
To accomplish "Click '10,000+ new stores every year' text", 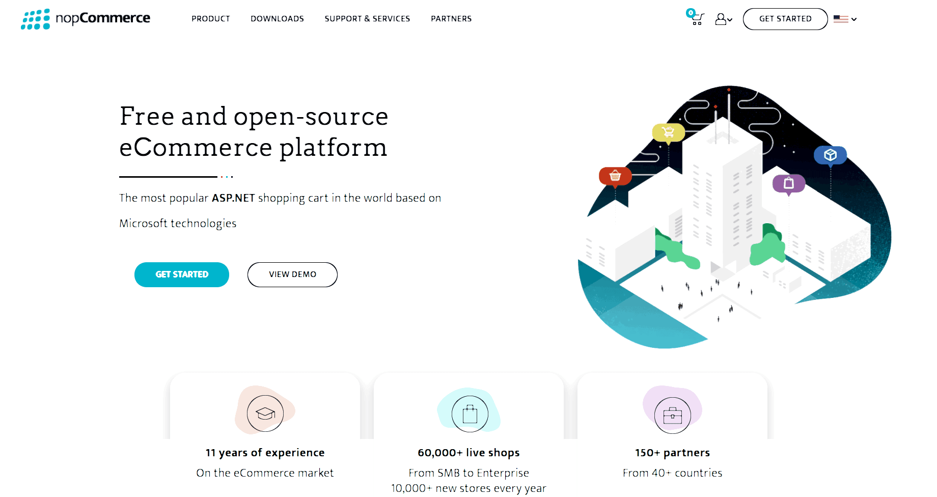I will pos(468,488).
